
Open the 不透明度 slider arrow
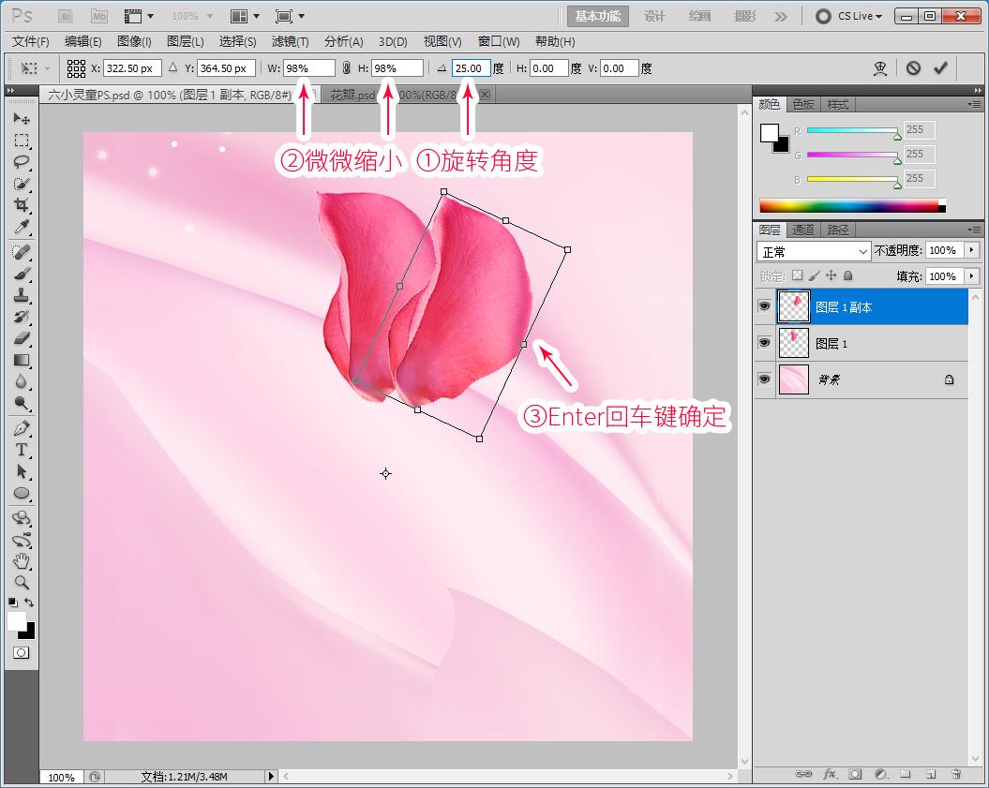pos(971,250)
